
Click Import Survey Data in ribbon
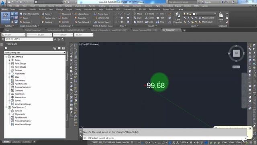click(29, 14)
